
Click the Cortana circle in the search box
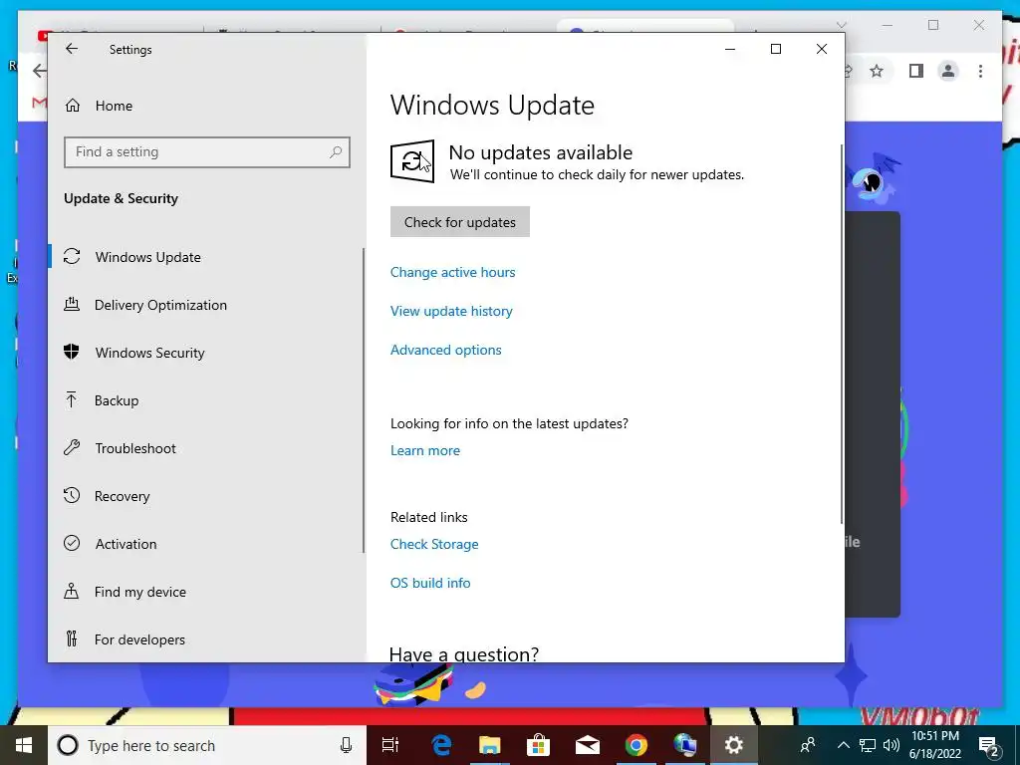point(68,745)
